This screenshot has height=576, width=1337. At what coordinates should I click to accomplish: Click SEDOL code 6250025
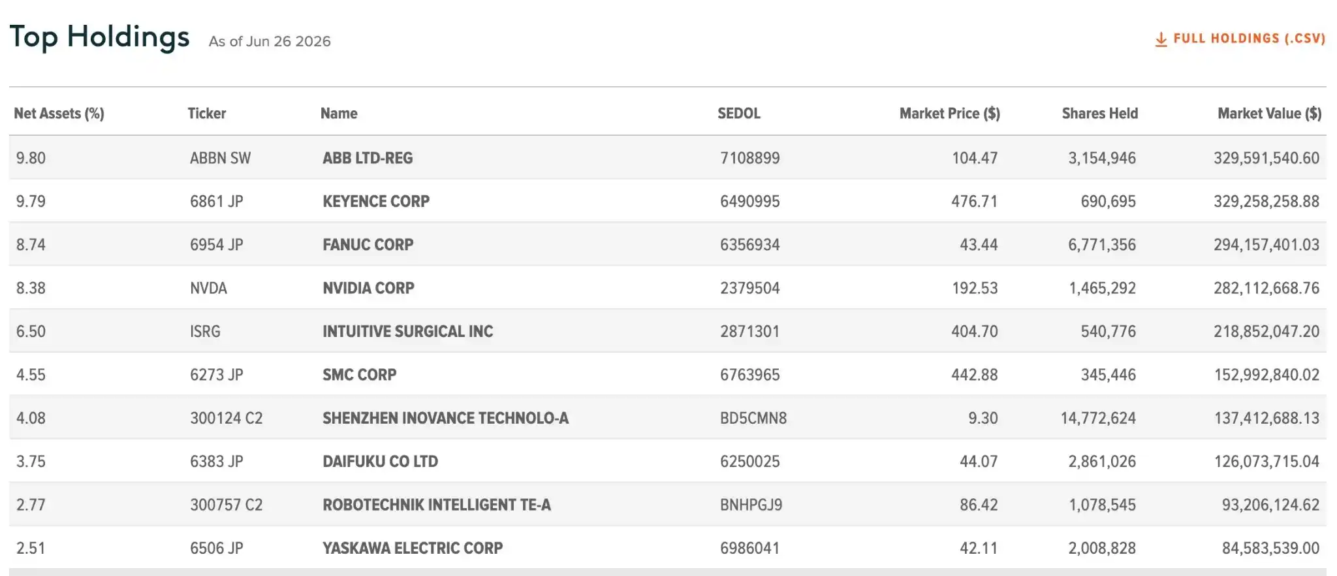point(750,462)
